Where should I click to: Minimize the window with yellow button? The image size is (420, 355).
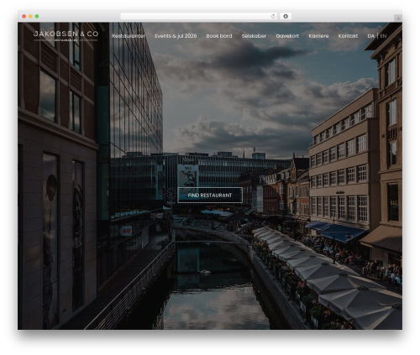pos(30,16)
